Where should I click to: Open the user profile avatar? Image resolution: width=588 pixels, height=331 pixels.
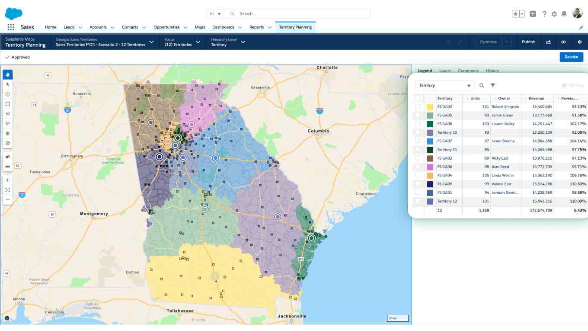pos(578,13)
